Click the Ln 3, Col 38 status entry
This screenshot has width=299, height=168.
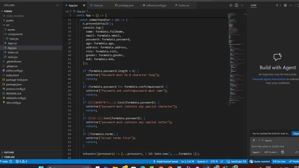click(x=187, y=161)
